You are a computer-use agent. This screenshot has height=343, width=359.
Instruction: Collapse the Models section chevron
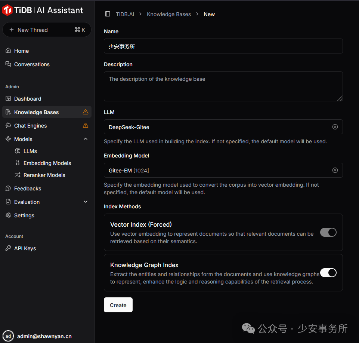pyautogui.click(x=86, y=139)
